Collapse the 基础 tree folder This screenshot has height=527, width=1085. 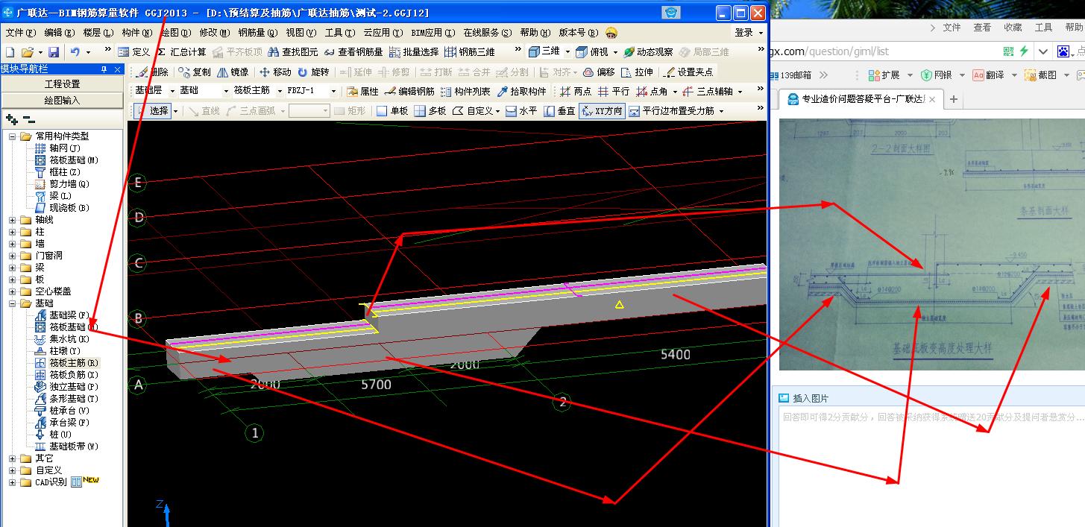point(13,303)
